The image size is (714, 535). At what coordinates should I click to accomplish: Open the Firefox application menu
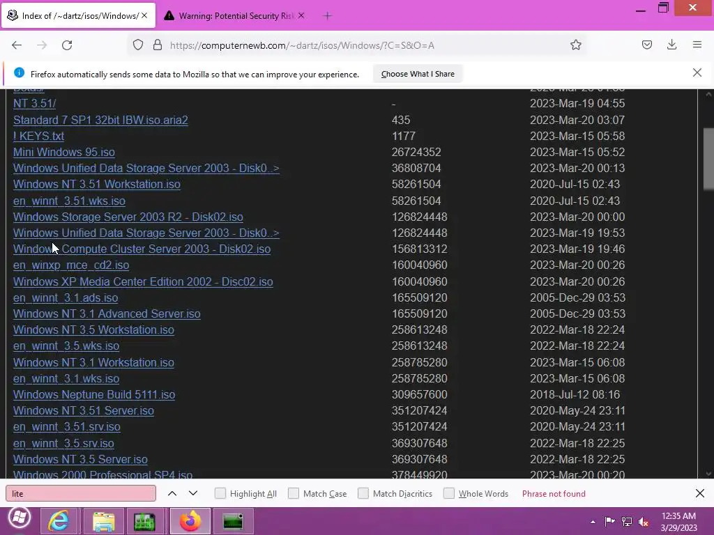(697, 45)
